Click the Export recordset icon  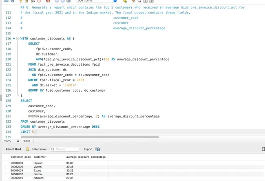pyautogui.click(x=97, y=149)
